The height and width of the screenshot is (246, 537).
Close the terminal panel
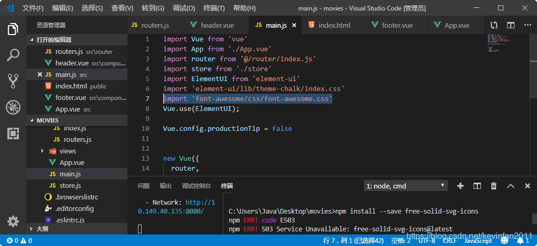528,186
